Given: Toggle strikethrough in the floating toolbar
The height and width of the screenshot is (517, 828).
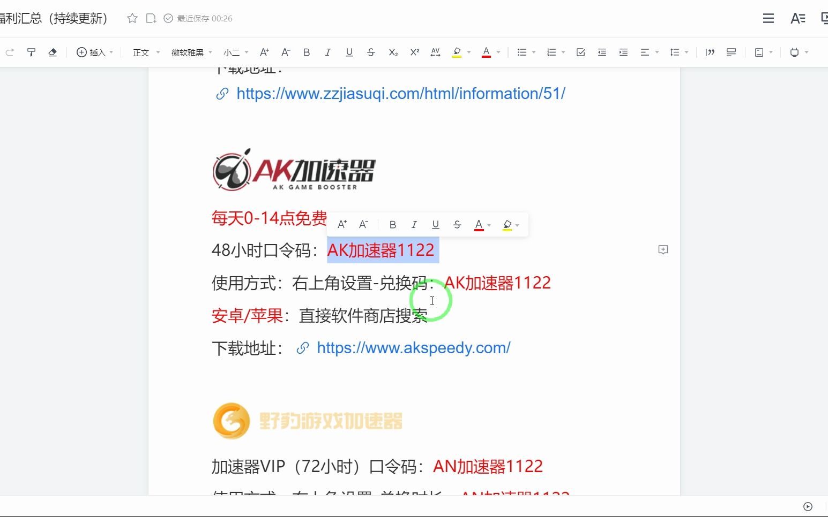Looking at the screenshot, I should click(457, 225).
